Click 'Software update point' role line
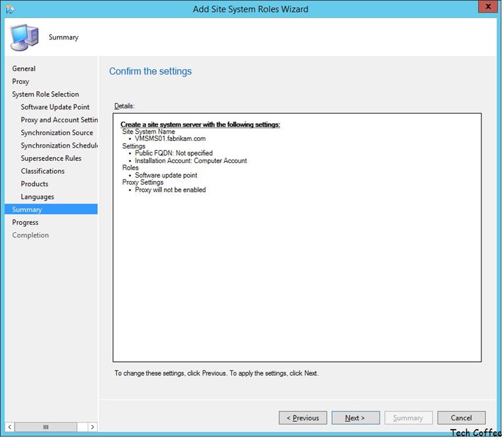502x439 pixels. [x=166, y=176]
